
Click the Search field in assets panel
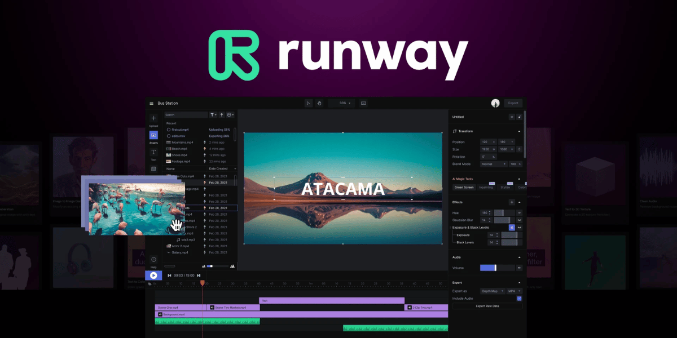pos(186,114)
